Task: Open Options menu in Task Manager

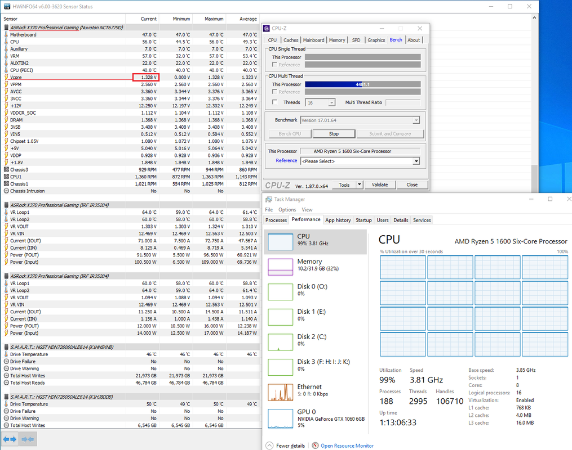Action: pyautogui.click(x=287, y=210)
